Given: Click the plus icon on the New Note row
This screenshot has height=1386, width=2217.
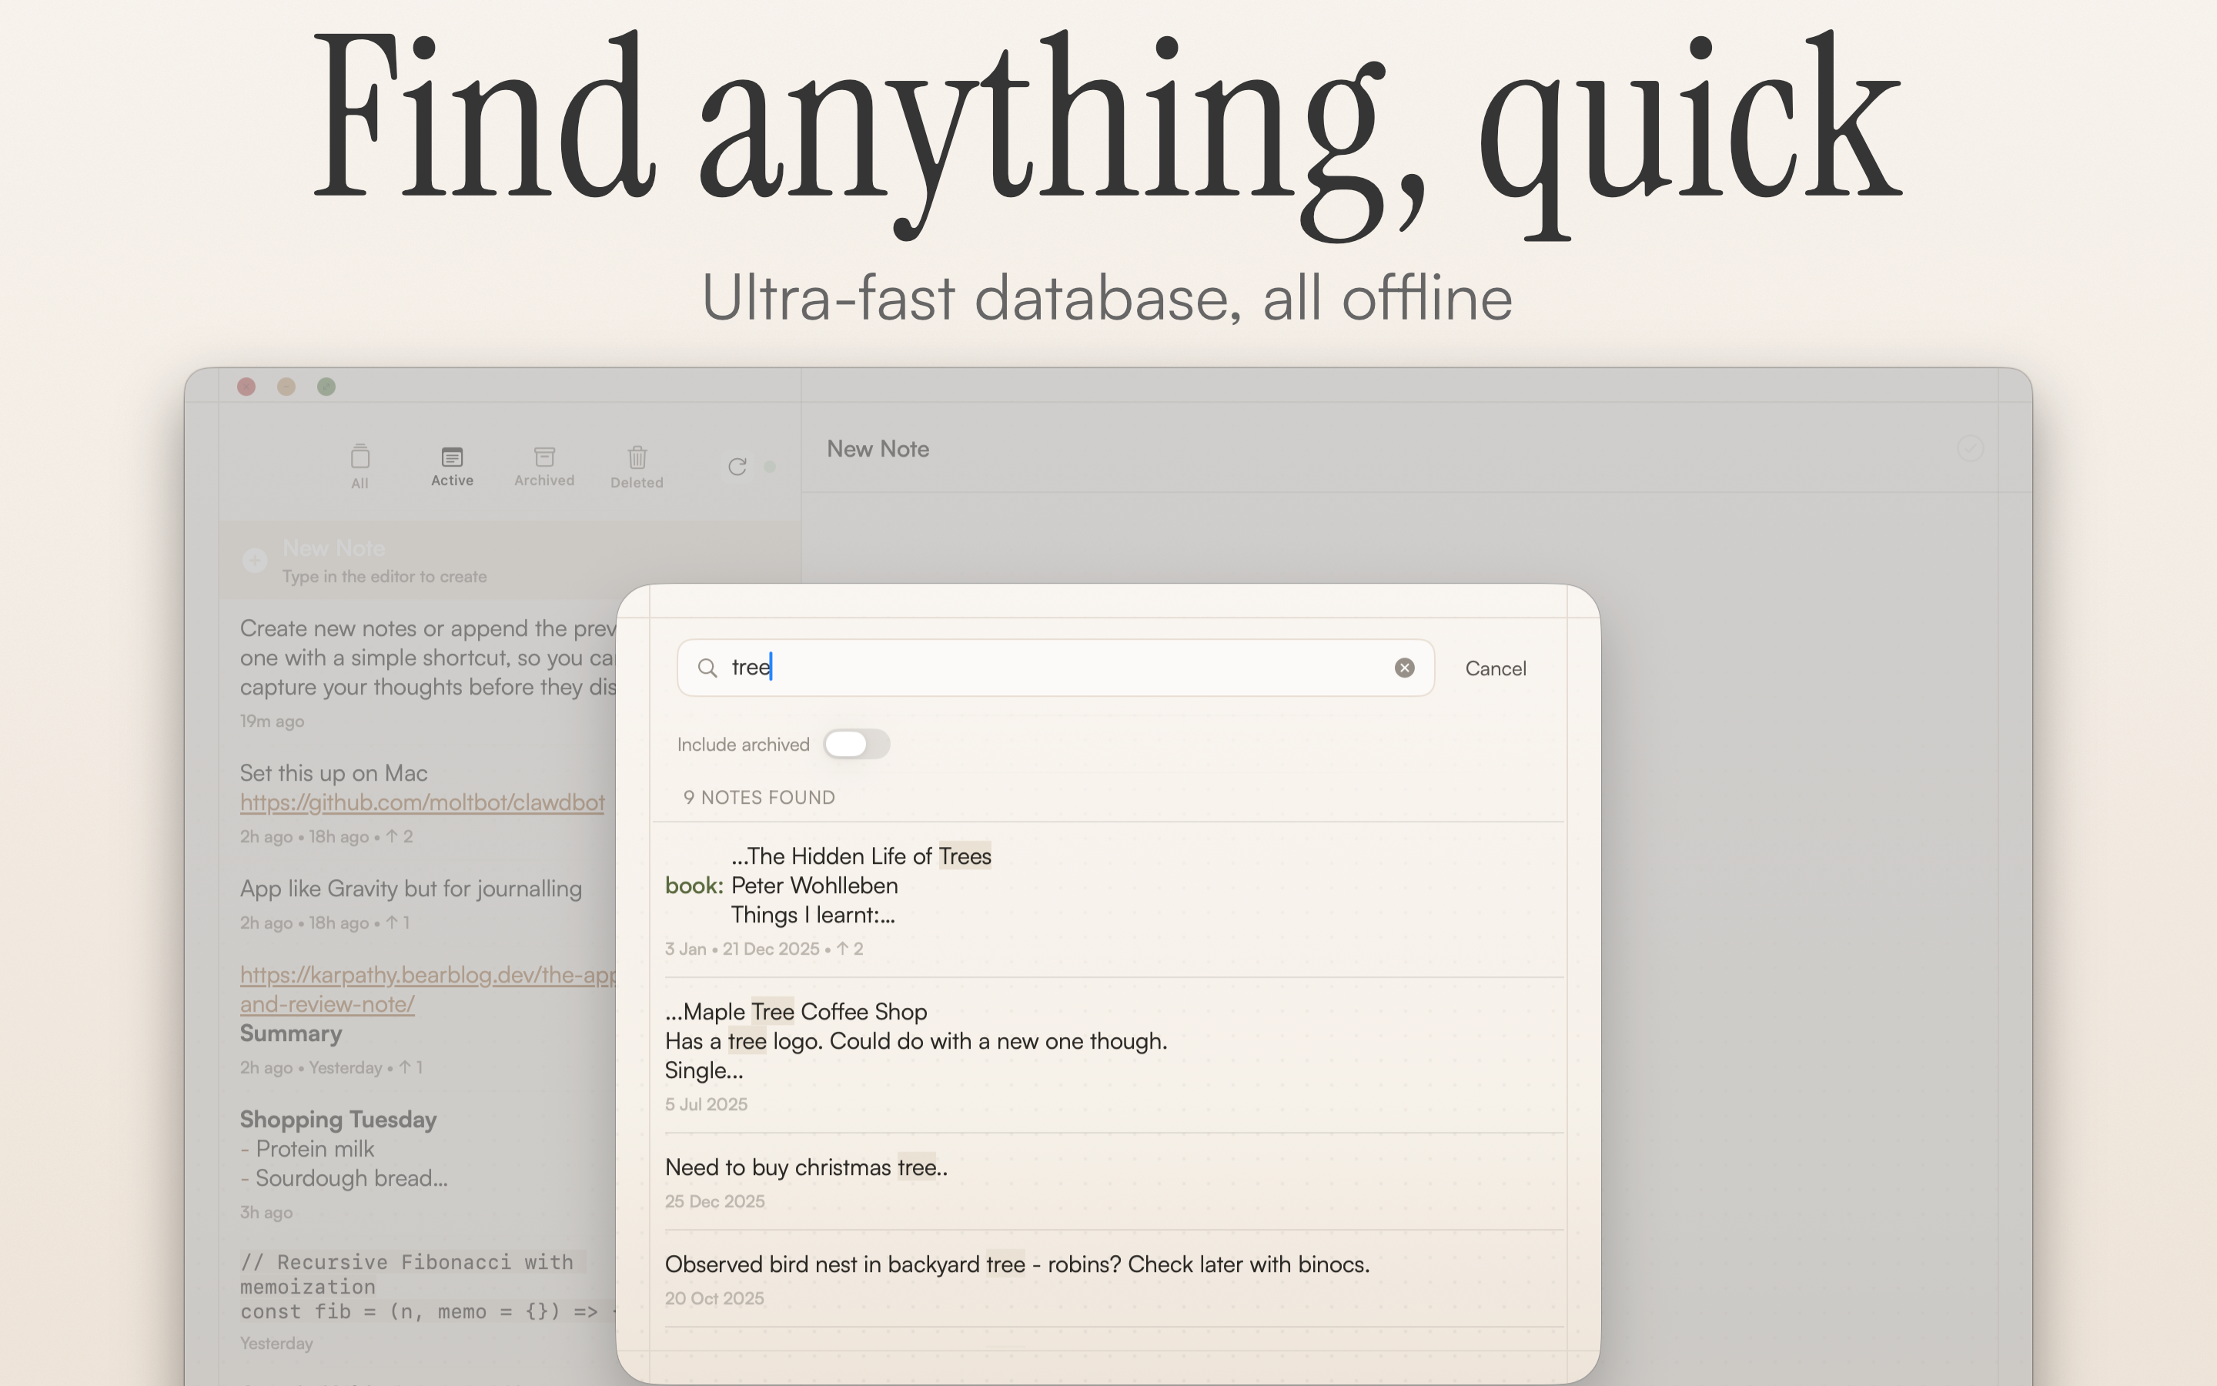Looking at the screenshot, I should click(x=254, y=560).
